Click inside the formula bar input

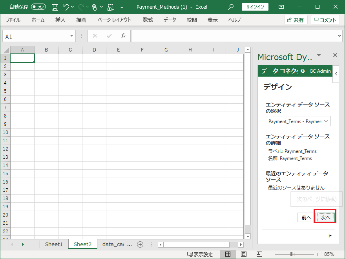point(234,36)
